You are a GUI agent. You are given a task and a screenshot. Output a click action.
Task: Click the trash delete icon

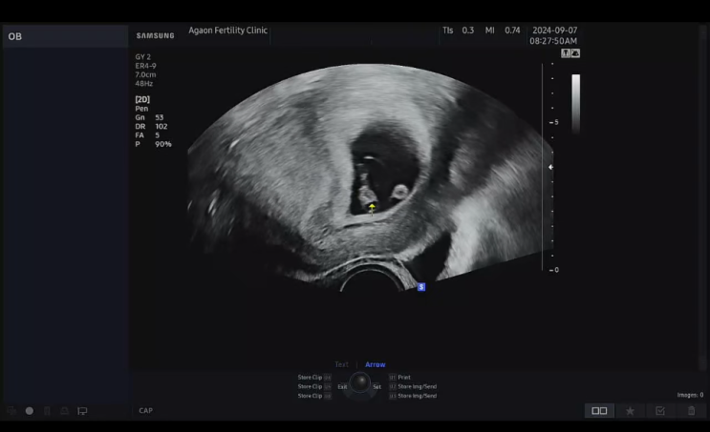tap(692, 411)
